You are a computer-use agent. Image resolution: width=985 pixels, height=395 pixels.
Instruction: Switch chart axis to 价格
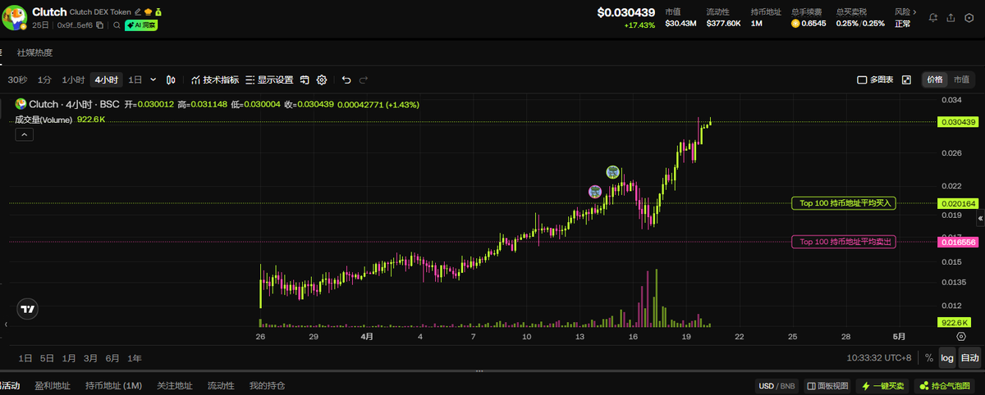coord(935,79)
